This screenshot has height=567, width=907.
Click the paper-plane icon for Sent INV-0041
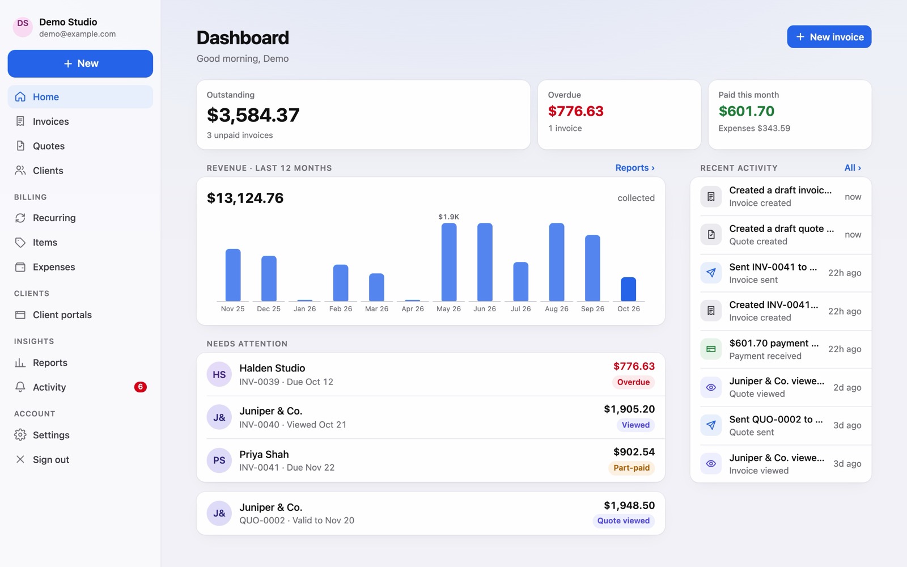[x=711, y=273]
